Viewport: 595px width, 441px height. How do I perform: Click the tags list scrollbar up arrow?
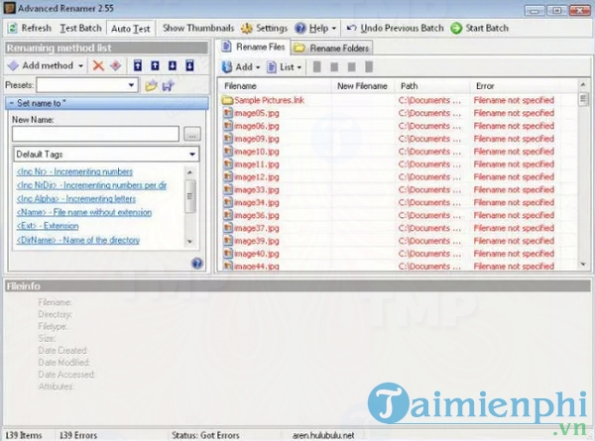190,172
